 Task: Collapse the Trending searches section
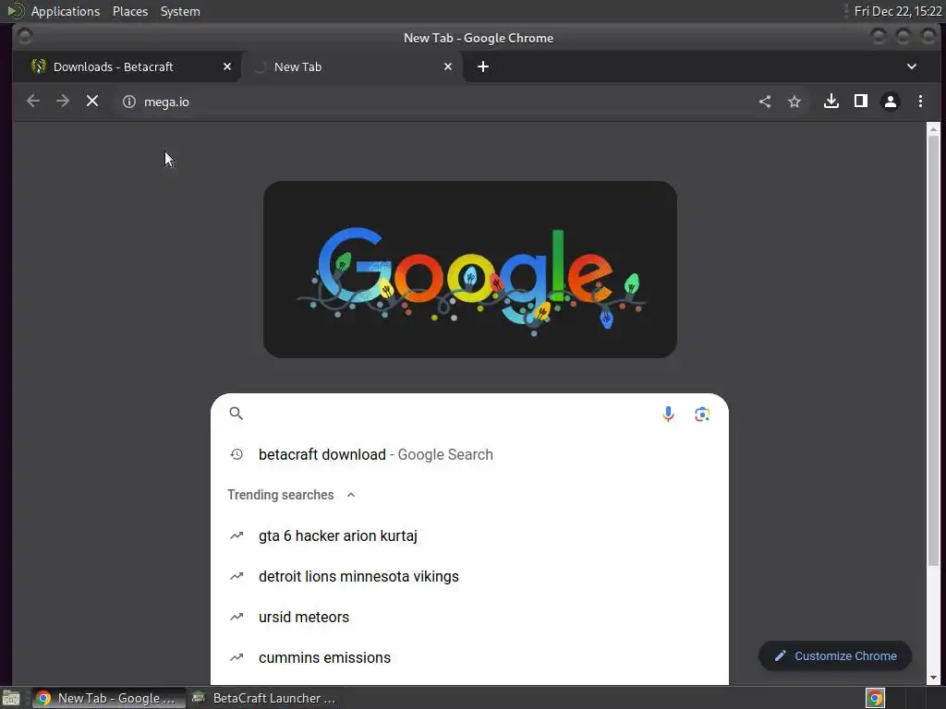pos(350,495)
